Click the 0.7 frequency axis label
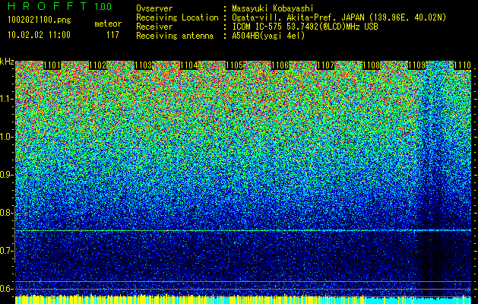 (7, 251)
